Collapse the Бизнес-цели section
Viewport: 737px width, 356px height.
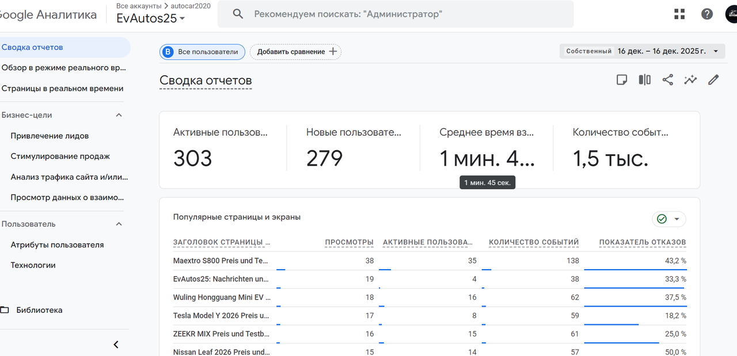pyautogui.click(x=119, y=115)
